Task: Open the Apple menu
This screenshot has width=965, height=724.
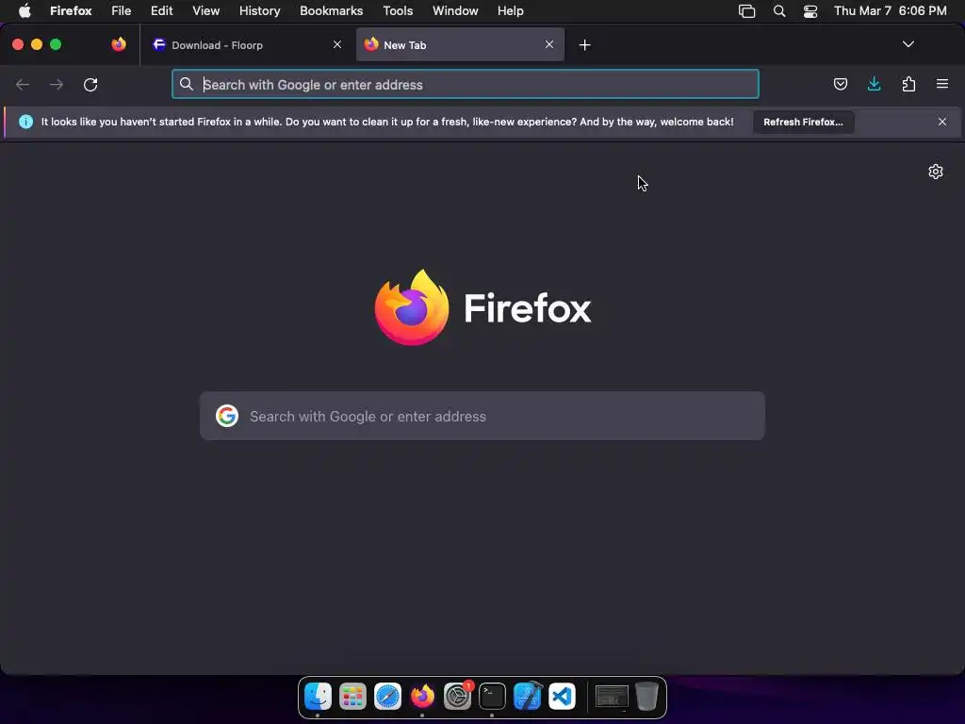Action: (x=25, y=11)
